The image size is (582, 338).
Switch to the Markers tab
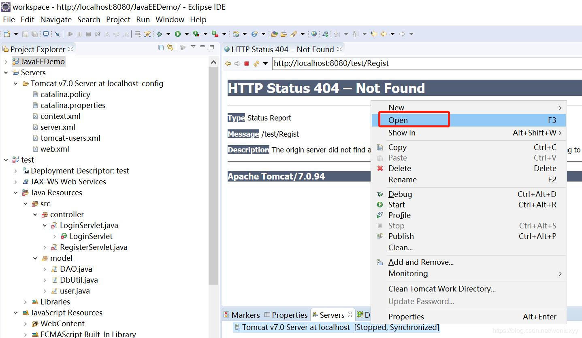(242, 315)
